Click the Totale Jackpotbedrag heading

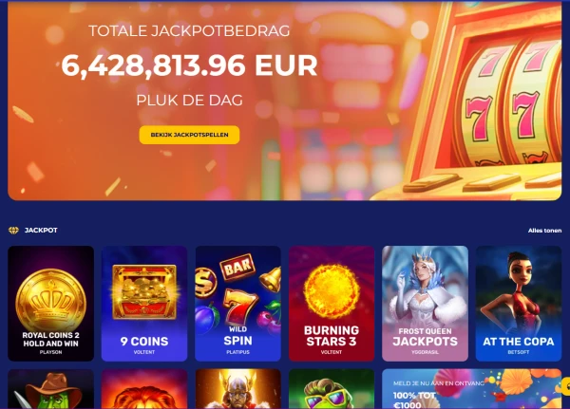(189, 31)
